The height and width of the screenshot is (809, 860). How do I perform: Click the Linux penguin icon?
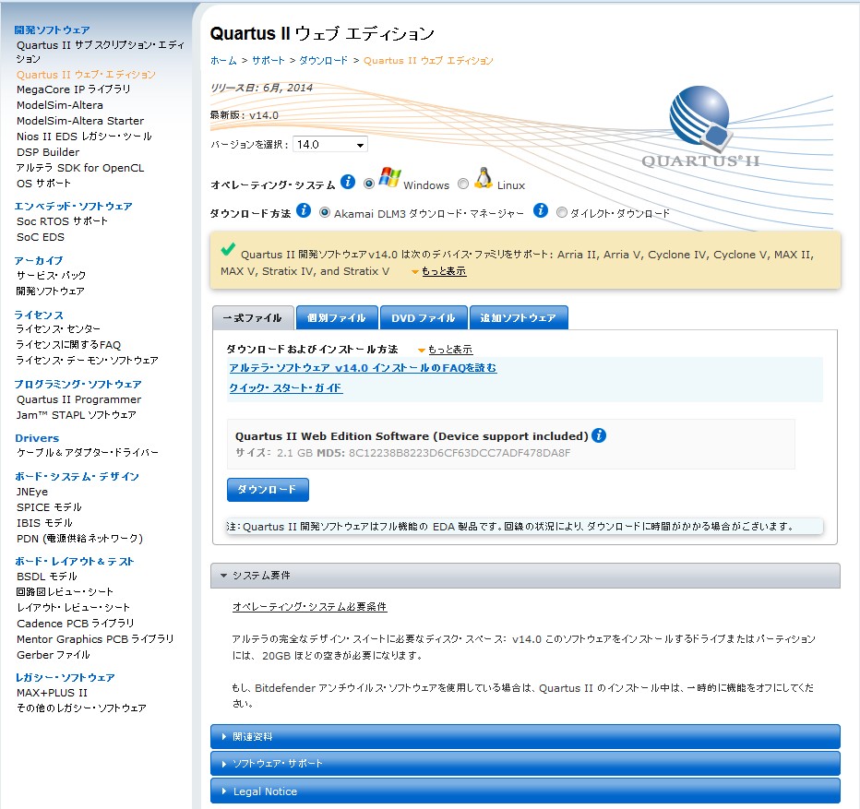click(x=484, y=178)
